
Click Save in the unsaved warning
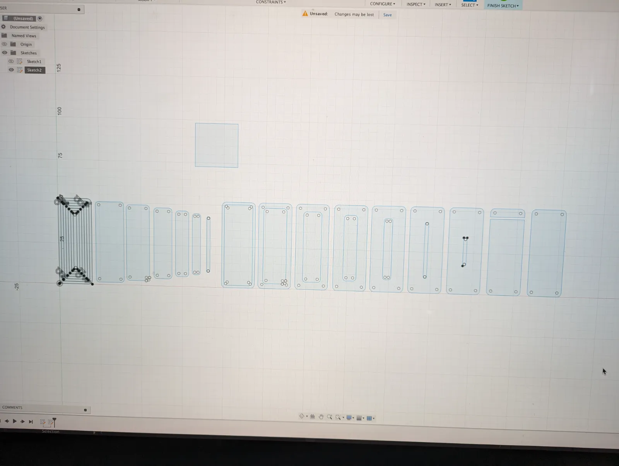point(387,15)
